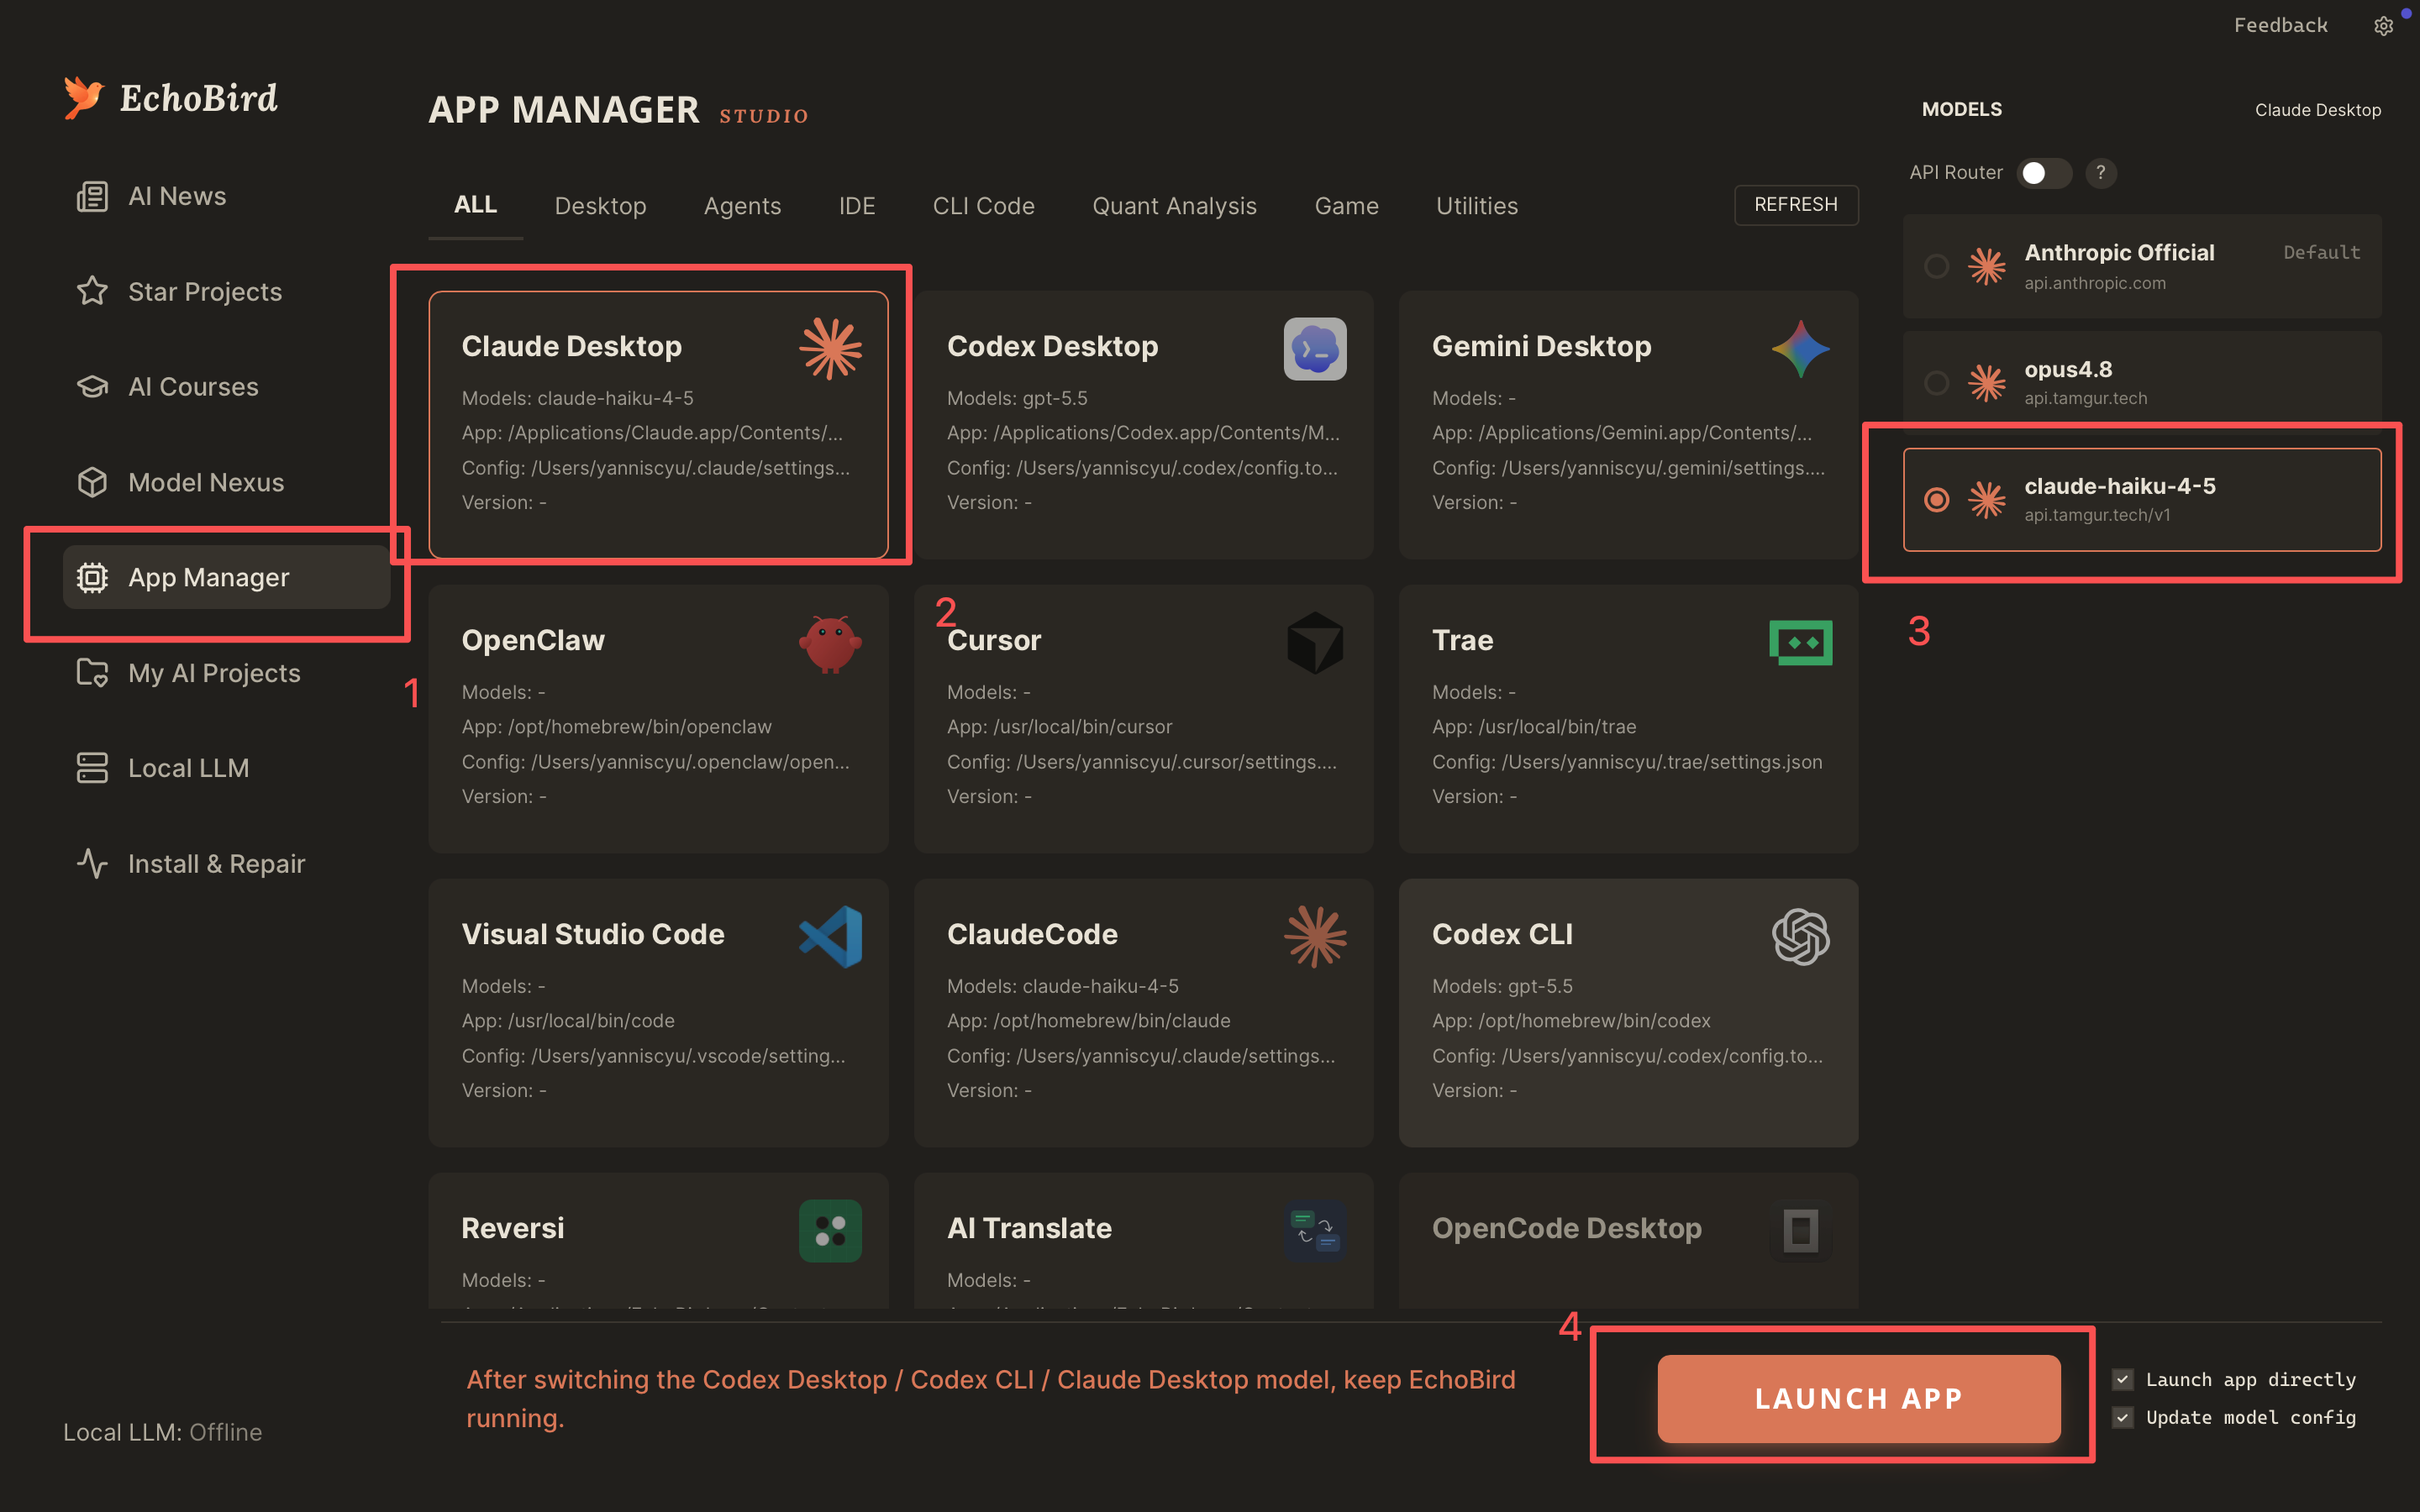Click the Visual Studio Code logo
2420x1512 pixels.
click(831, 937)
